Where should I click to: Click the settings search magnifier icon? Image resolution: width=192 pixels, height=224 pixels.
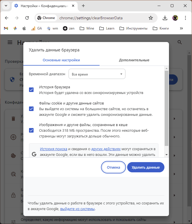pos(179,42)
